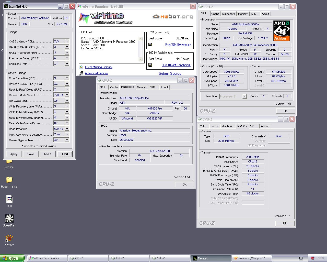Click the wPrime title bar icon
The image size is (327, 262).
click(79, 7)
